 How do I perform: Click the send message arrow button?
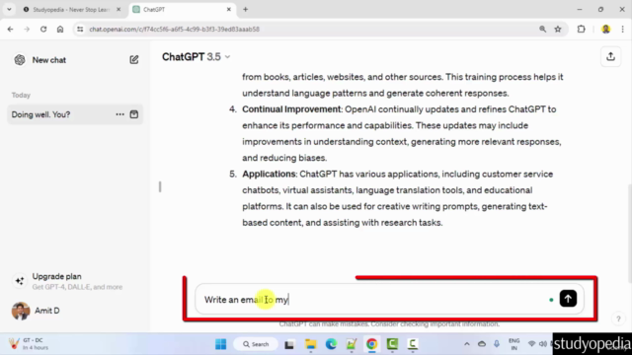[x=568, y=299]
